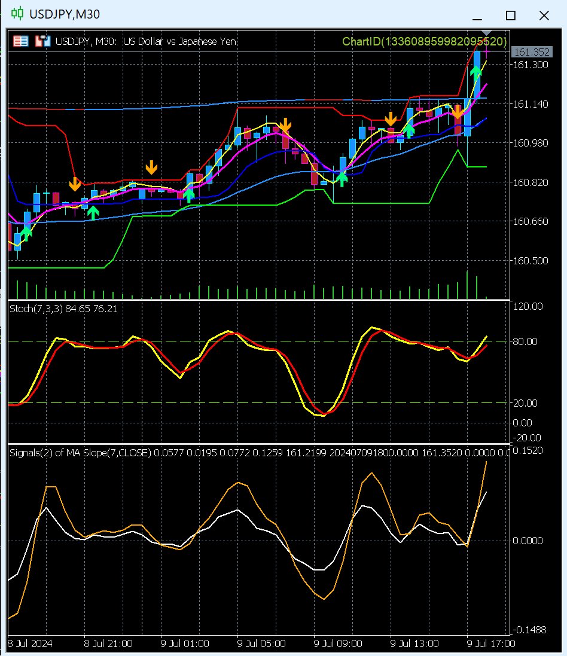Click time axis label 9 Jul 01:00
This screenshot has height=656, width=567.
185,643
